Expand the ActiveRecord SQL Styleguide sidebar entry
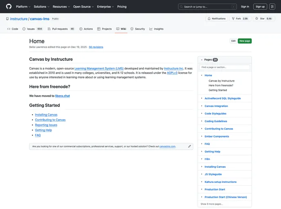The height and width of the screenshot is (209, 281). point(202,98)
